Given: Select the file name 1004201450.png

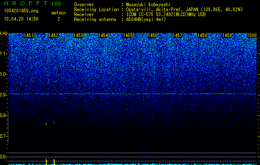Looking at the screenshot, I should [21, 11].
